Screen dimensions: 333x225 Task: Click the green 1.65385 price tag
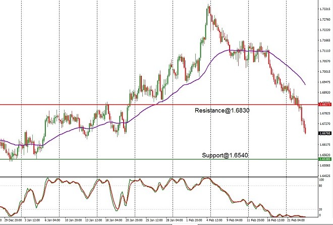click(x=325, y=159)
